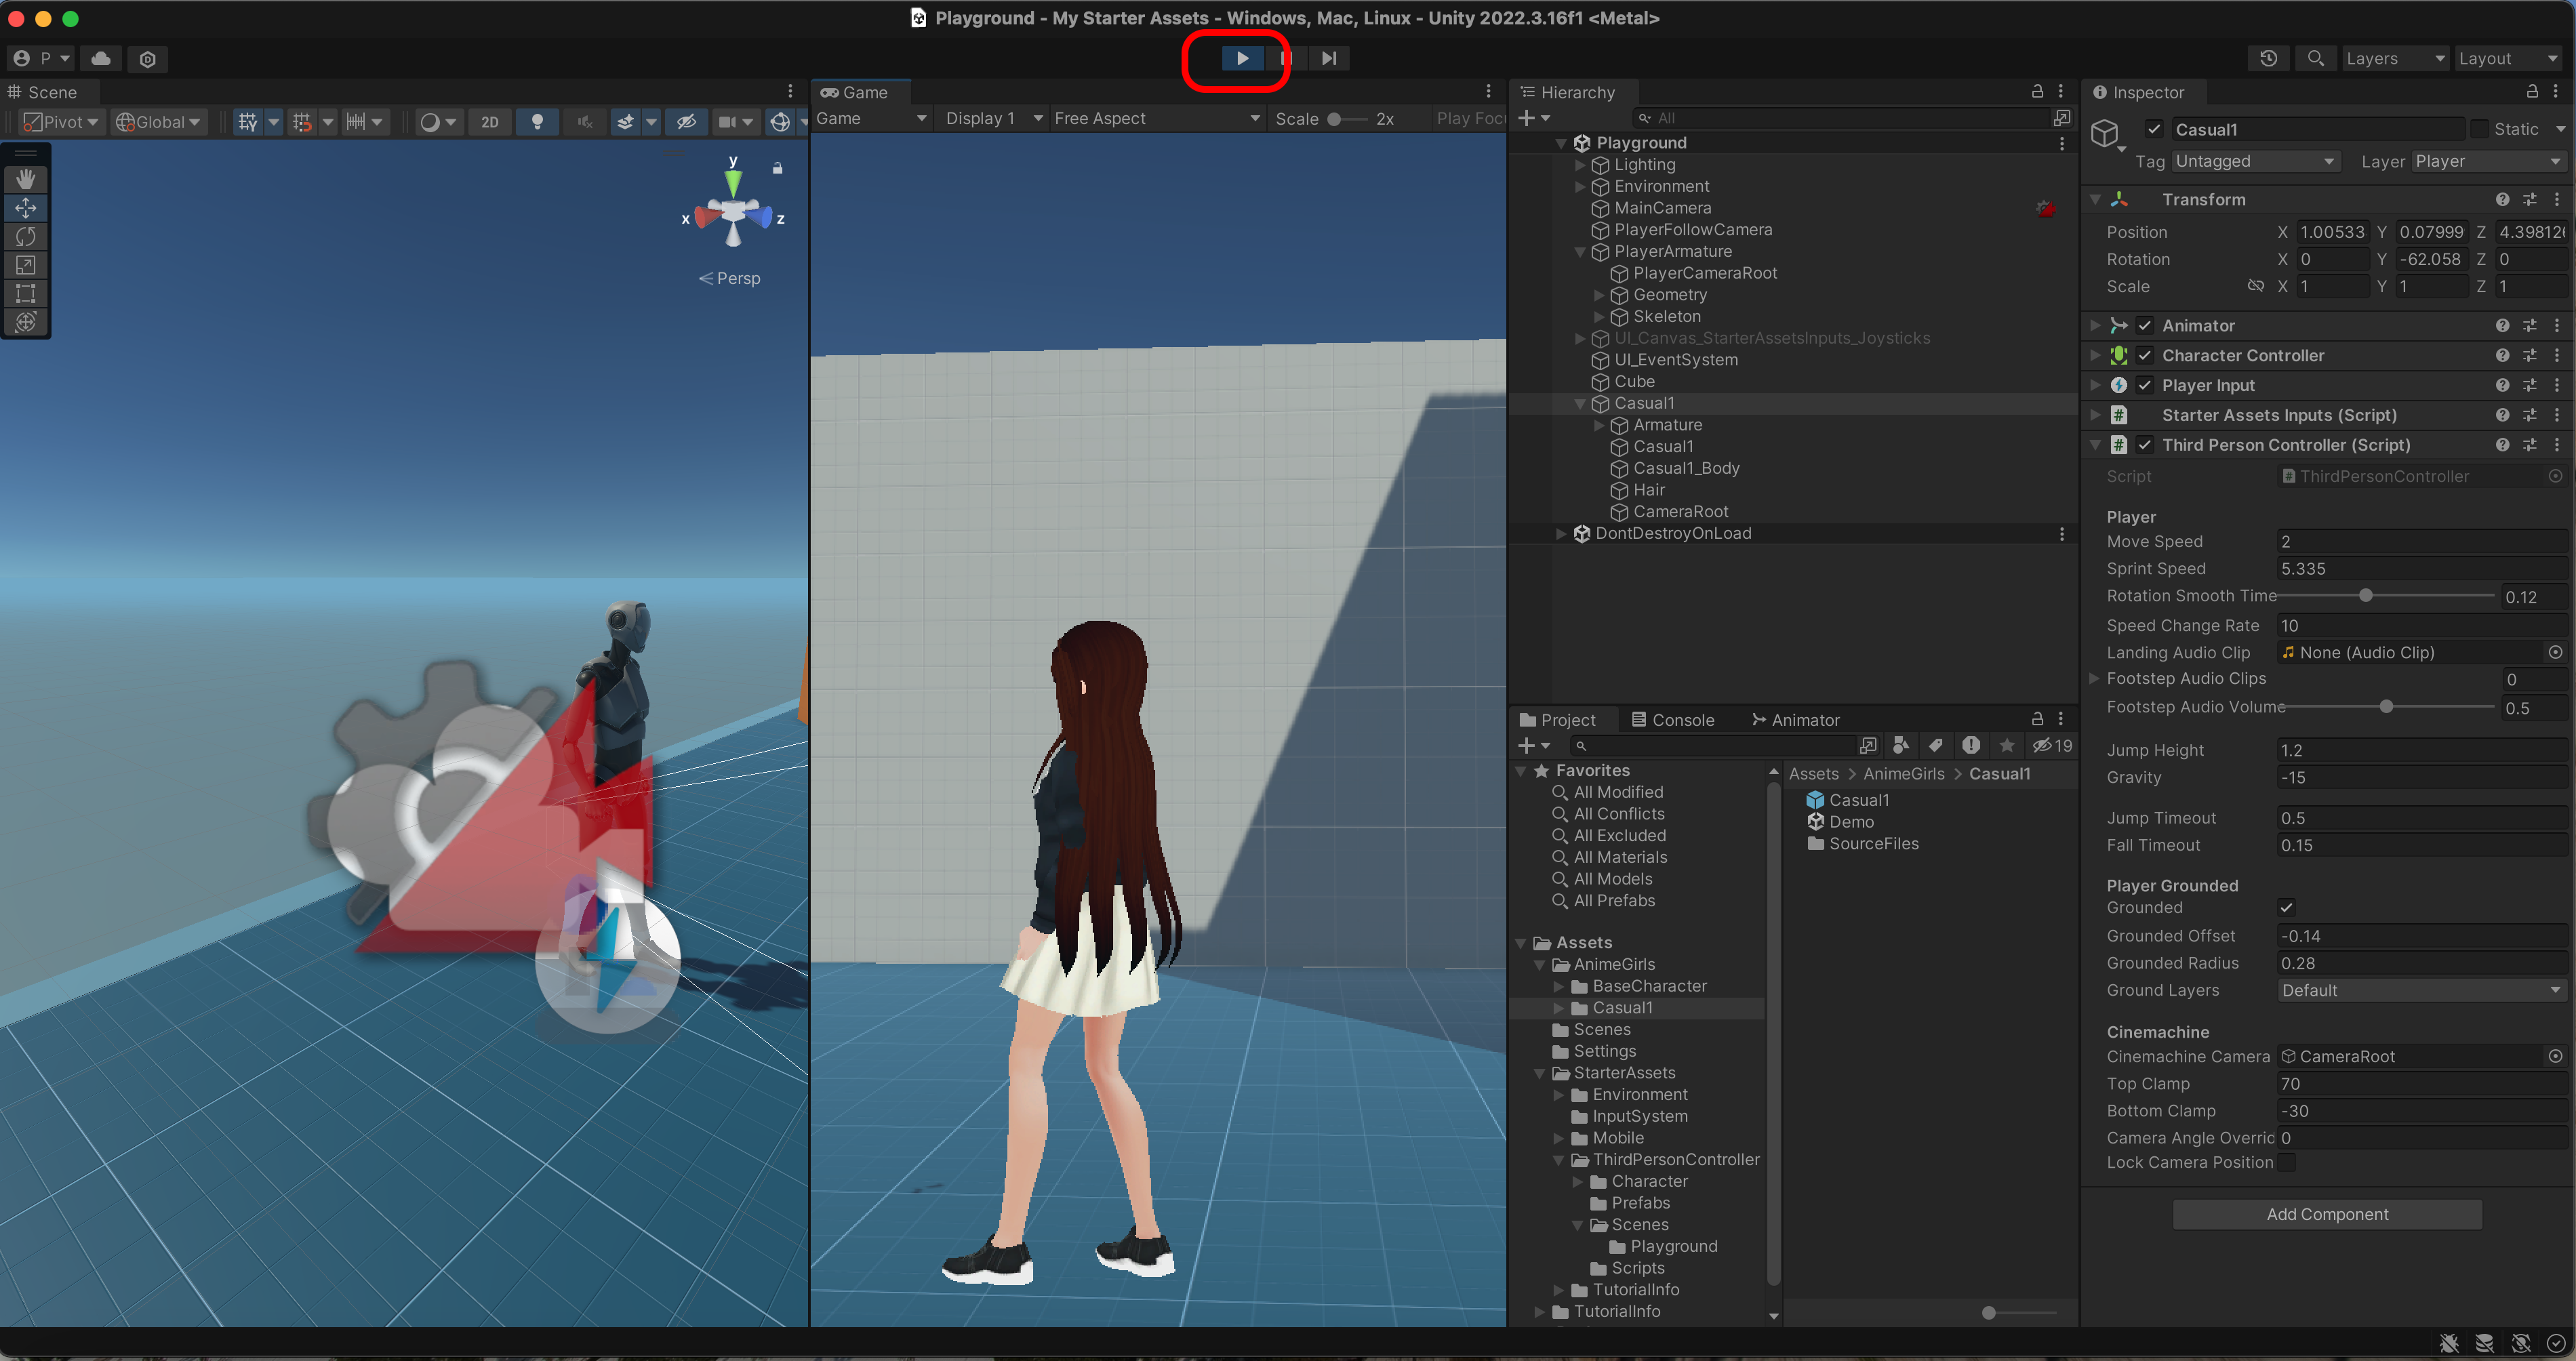Enable the Lock Camera Position checkbox
This screenshot has width=2576, height=1361.
2286,1162
